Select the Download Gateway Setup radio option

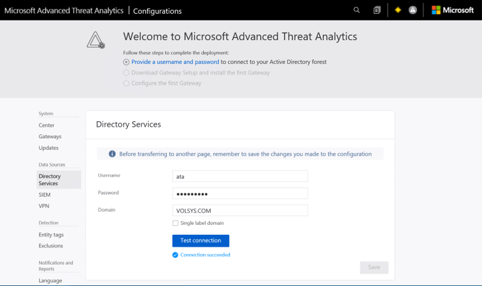click(126, 72)
